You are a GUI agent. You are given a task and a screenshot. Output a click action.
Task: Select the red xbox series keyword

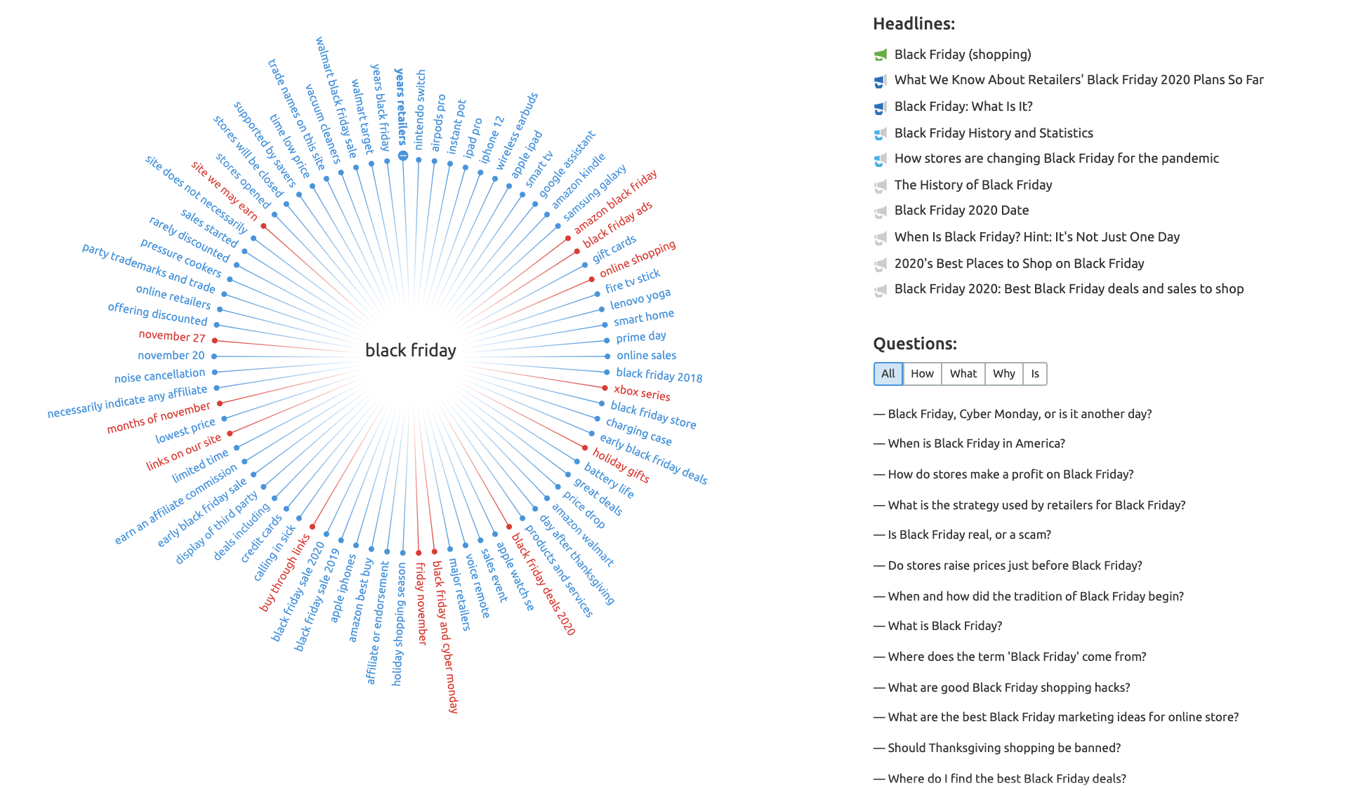pyautogui.click(x=642, y=393)
